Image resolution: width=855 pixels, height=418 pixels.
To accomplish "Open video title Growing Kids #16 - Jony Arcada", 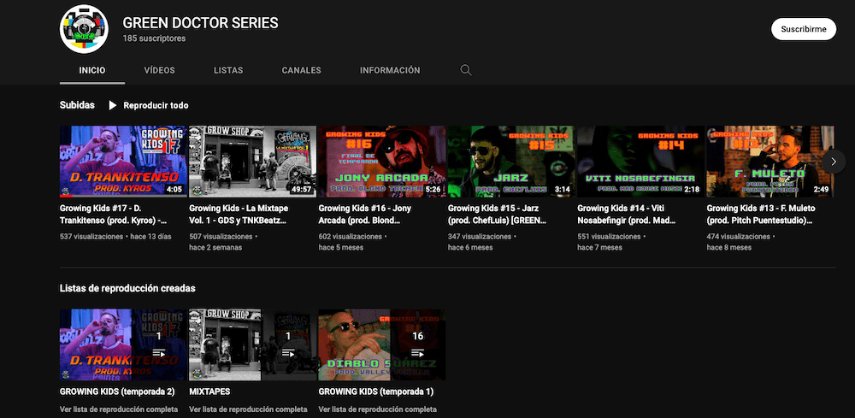I will 365,215.
